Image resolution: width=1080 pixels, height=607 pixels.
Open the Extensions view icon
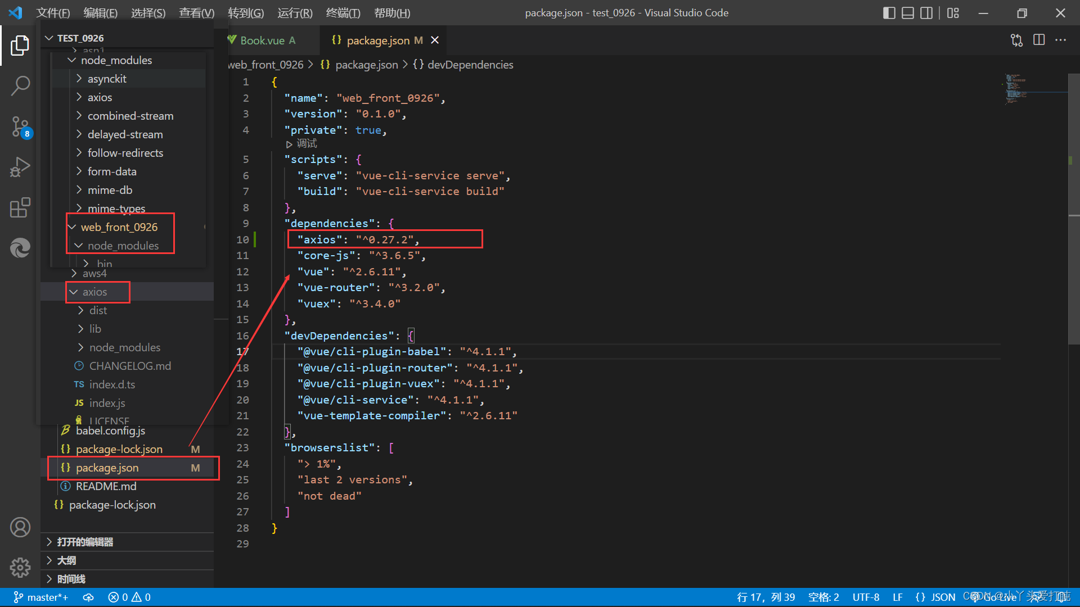(20, 208)
